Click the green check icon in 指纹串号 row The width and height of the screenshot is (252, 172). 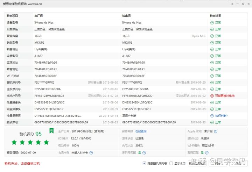212,122
